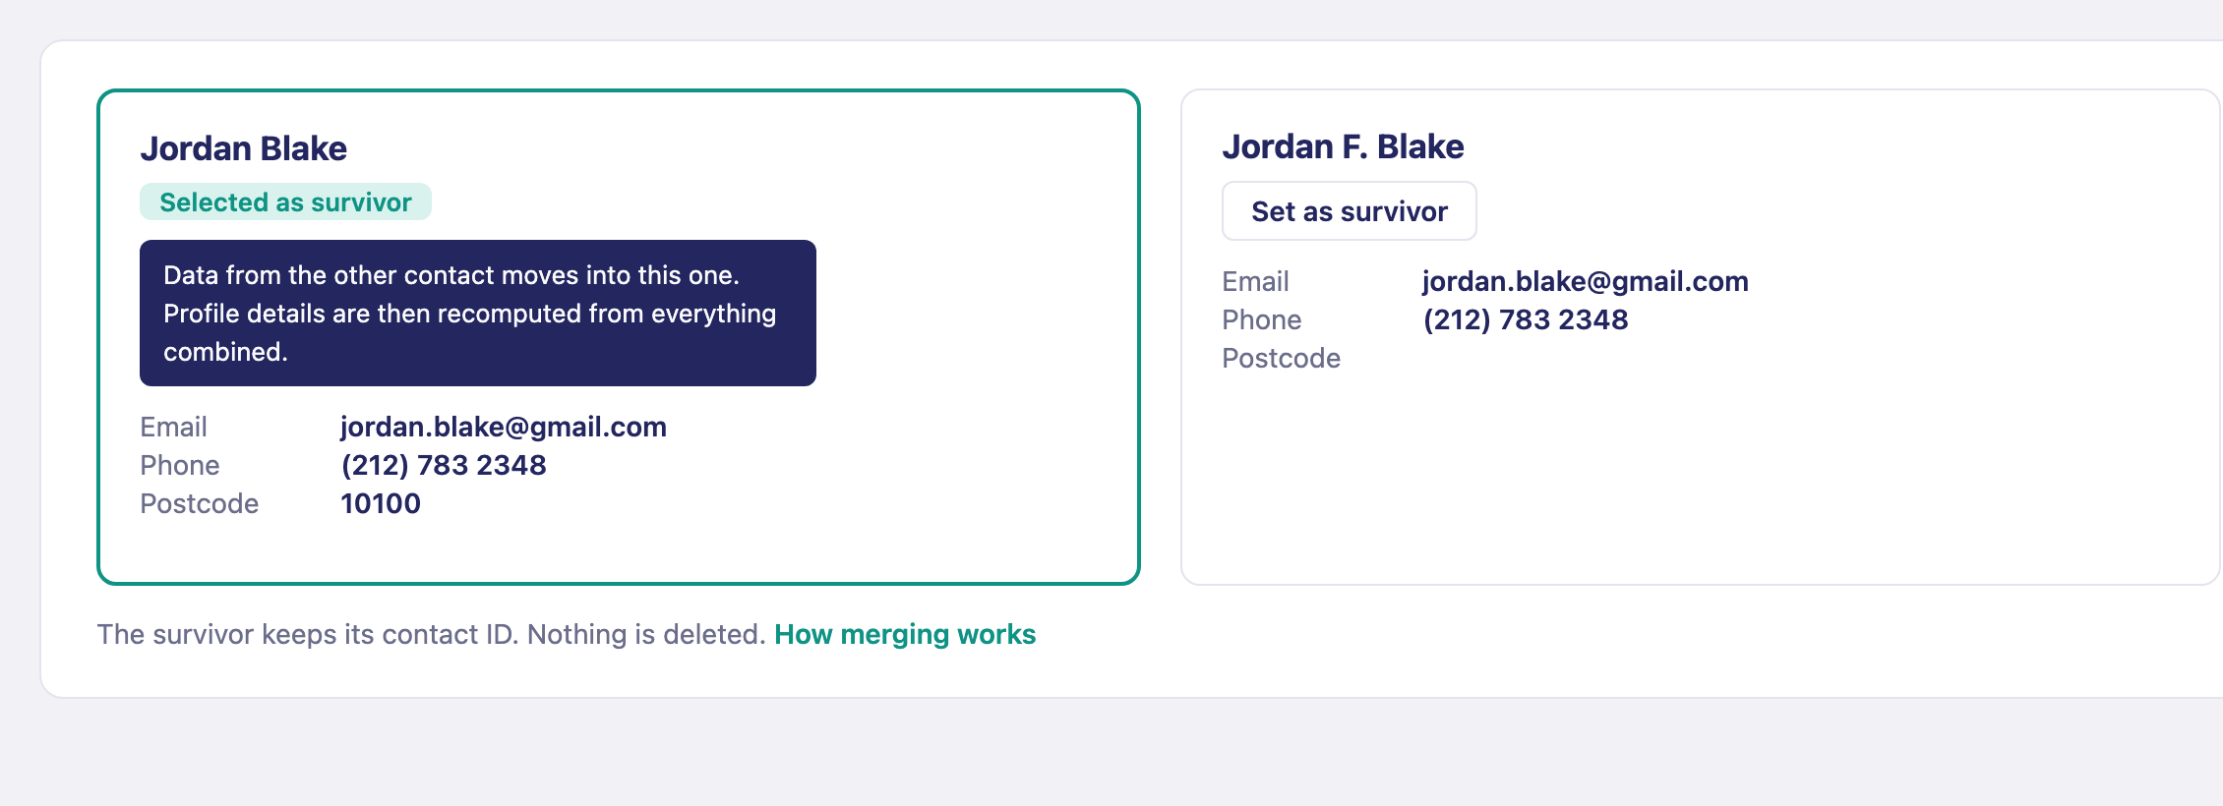Screen dimensions: 2223x806
Task: Click Jordan F. Blake's phone number
Action: tap(1526, 319)
